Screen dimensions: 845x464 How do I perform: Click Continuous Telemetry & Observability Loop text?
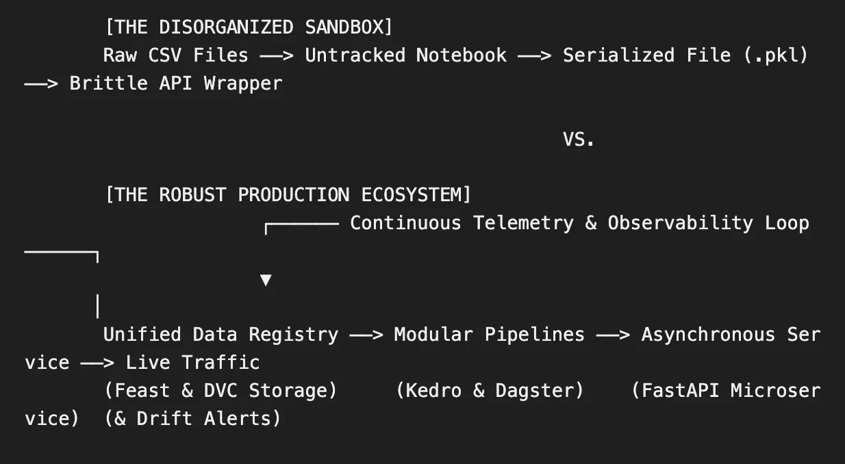[579, 223]
